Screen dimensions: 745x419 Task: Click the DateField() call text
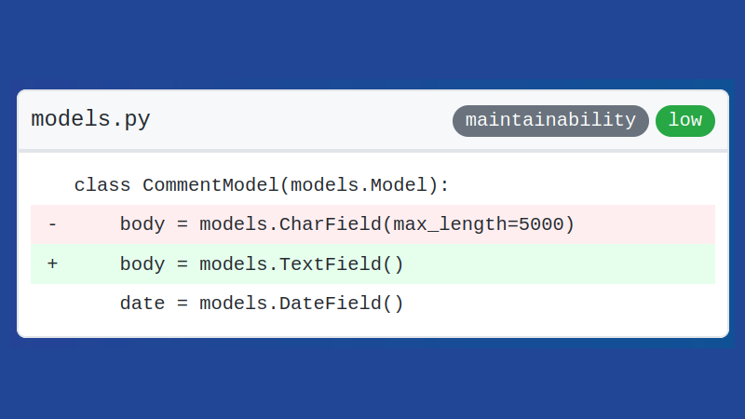[x=341, y=304]
